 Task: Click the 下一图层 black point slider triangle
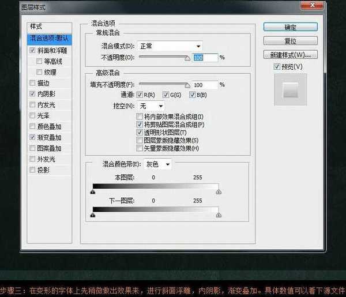click(93, 215)
